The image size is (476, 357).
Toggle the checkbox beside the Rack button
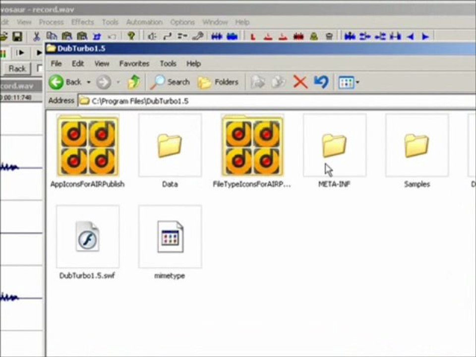coord(40,68)
